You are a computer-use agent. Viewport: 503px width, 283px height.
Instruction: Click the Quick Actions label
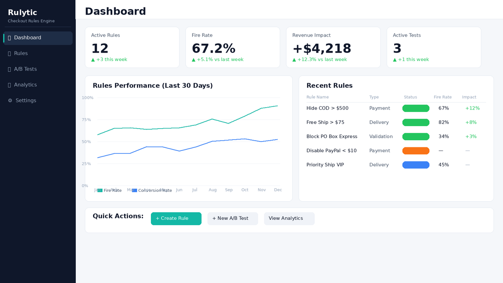[x=118, y=217]
